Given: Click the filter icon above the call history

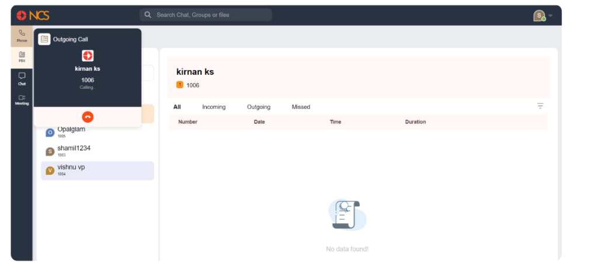Looking at the screenshot, I should tap(540, 106).
